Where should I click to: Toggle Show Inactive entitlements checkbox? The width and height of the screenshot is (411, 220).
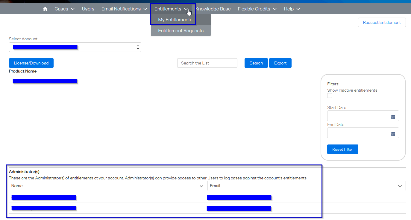click(x=330, y=96)
